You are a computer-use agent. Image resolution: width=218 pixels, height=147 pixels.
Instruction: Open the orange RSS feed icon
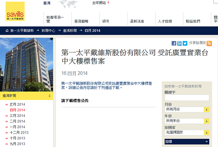click(209, 43)
